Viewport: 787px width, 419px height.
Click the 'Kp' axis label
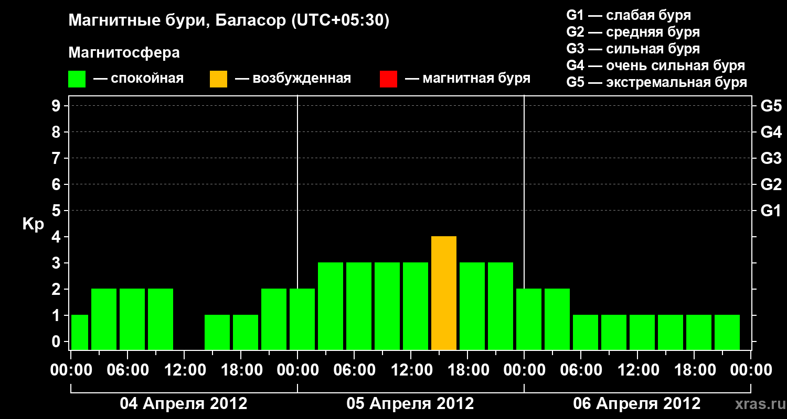point(33,225)
